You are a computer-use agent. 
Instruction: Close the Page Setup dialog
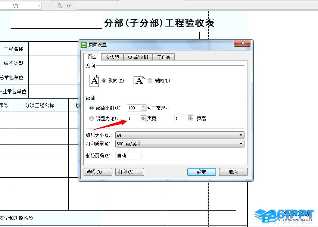coord(242,44)
